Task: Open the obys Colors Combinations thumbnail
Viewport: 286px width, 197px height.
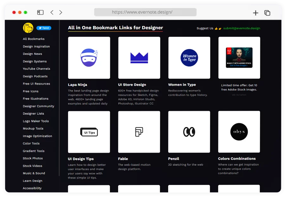Action: click(x=239, y=132)
